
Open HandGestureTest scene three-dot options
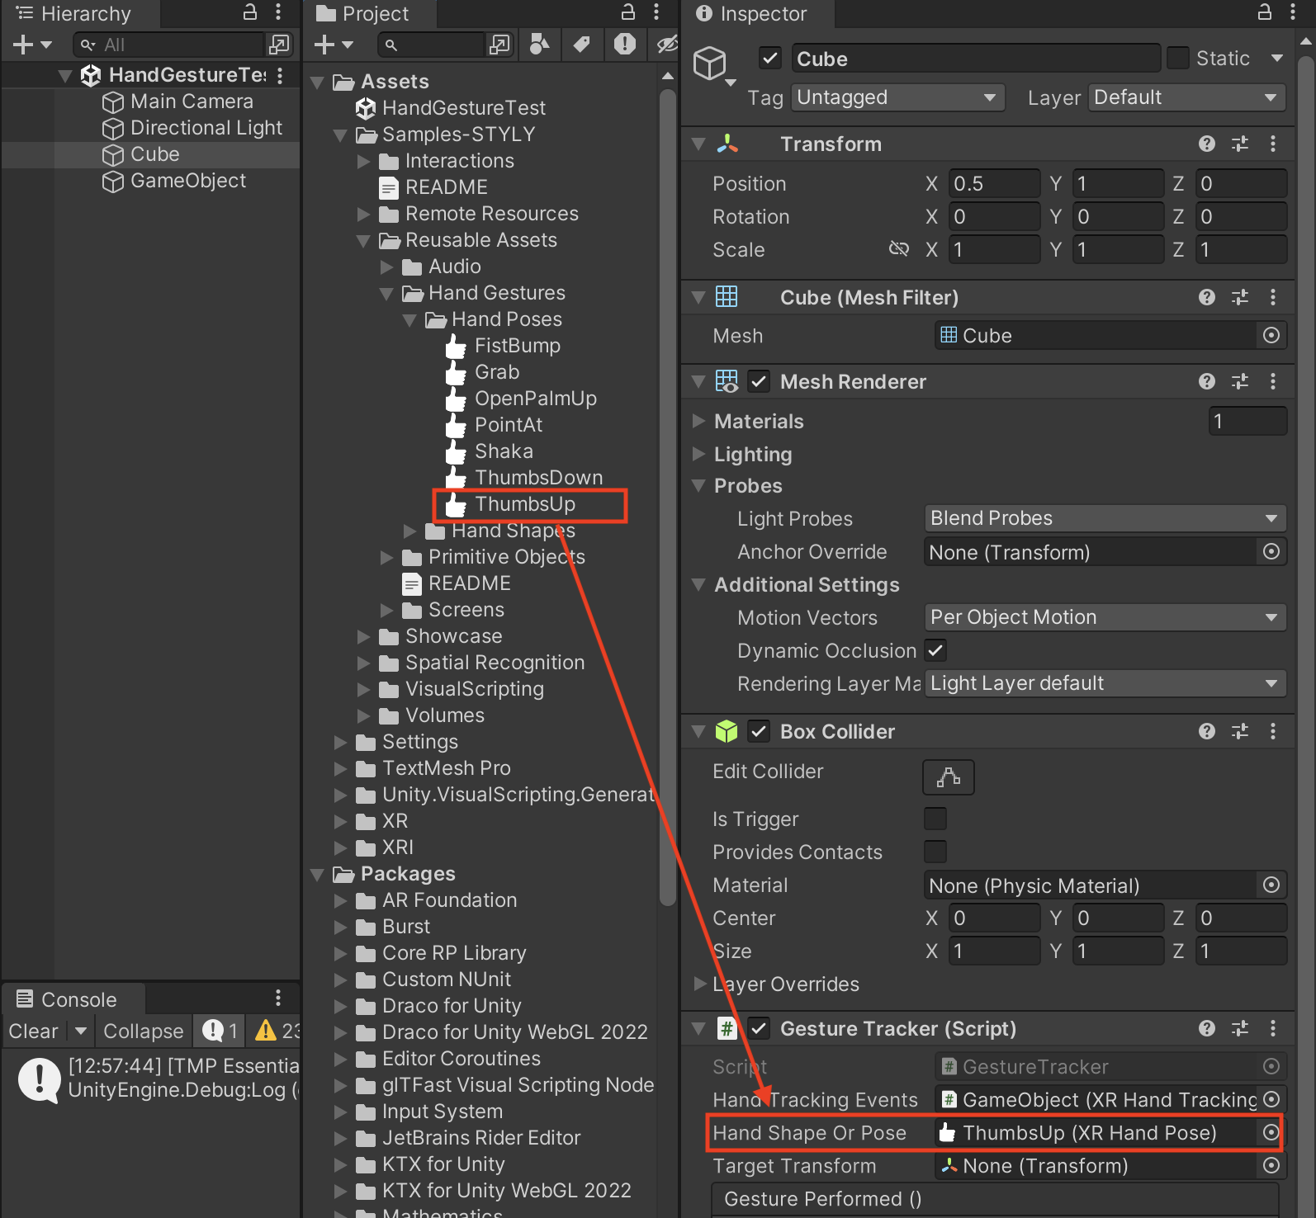tap(281, 75)
